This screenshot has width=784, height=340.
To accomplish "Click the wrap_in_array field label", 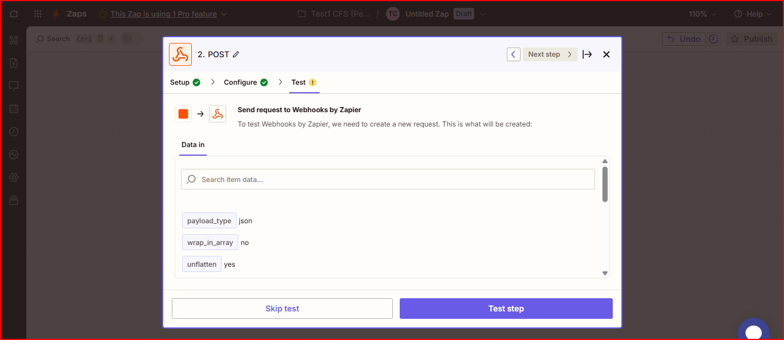I will [x=210, y=242].
